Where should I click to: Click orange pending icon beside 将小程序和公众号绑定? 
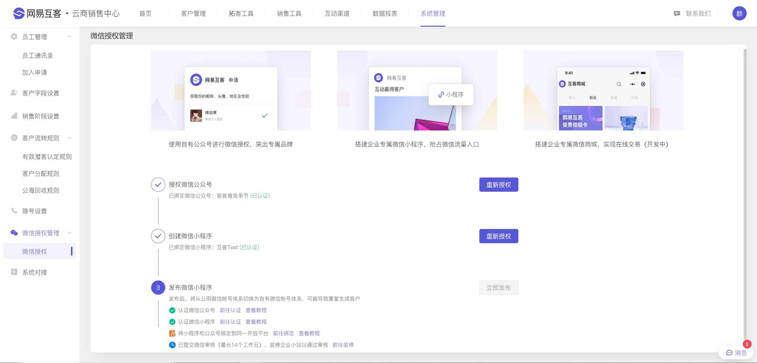pyautogui.click(x=172, y=333)
